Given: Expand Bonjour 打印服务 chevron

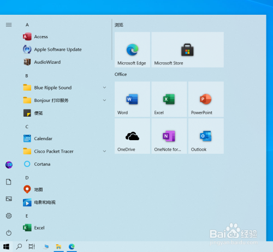Looking at the screenshot, I should pyautogui.click(x=104, y=100).
